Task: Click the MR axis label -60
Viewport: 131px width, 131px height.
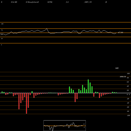Action: (128, 107)
